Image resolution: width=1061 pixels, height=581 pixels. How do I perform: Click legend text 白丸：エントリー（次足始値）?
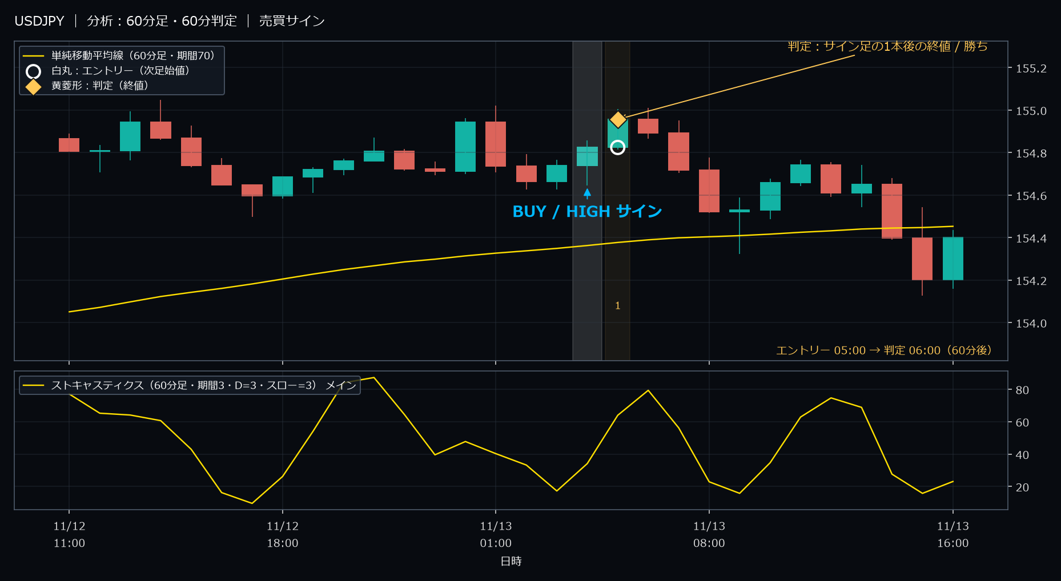click(120, 70)
